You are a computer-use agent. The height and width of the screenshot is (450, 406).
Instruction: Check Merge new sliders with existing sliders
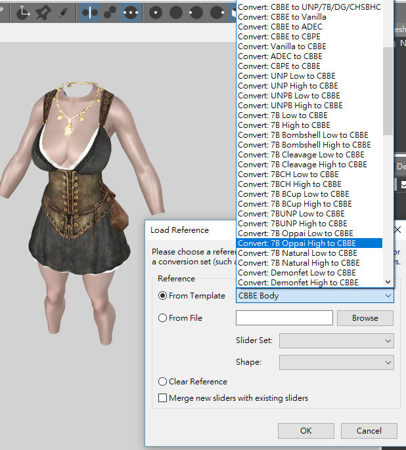pos(163,398)
